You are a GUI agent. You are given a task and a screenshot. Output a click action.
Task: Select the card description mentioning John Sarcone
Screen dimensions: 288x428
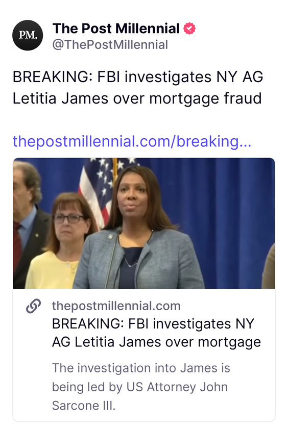(x=141, y=387)
